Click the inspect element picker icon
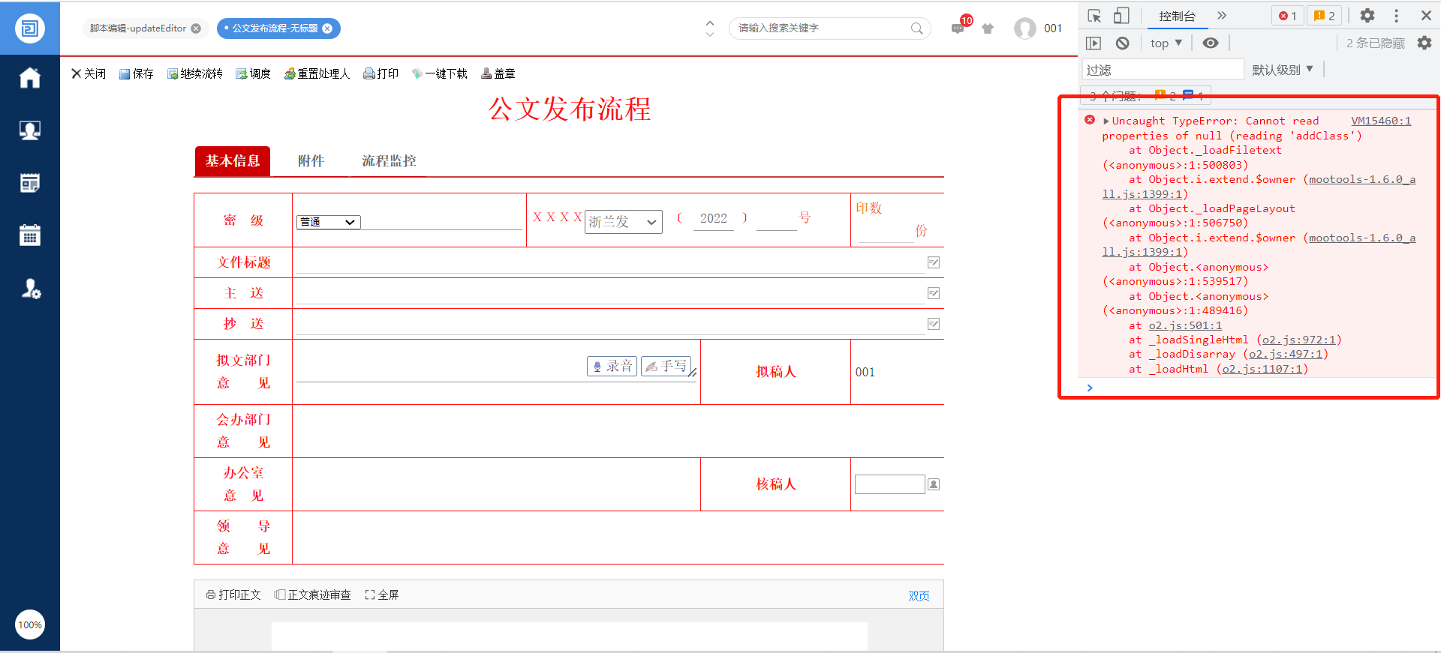Viewport: 1441px width, 653px height. pyautogui.click(x=1094, y=16)
